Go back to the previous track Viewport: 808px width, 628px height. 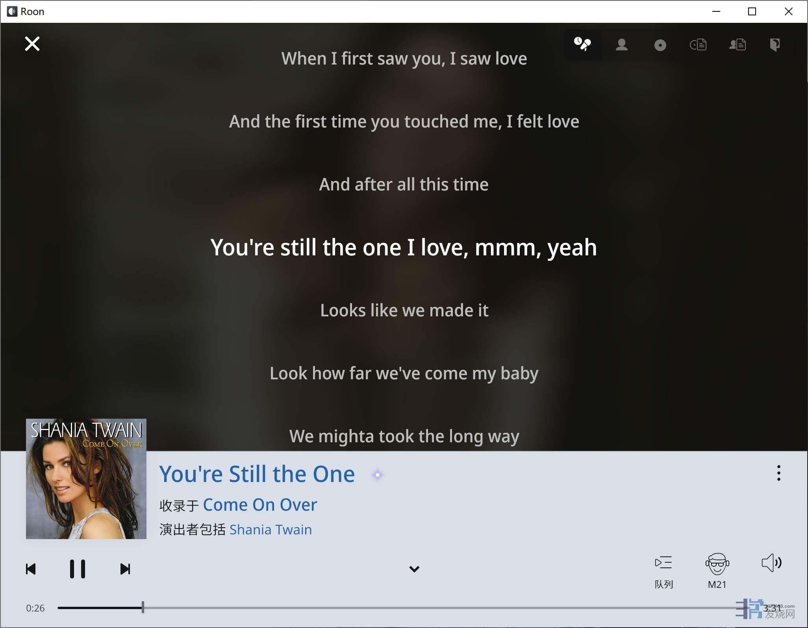point(31,569)
